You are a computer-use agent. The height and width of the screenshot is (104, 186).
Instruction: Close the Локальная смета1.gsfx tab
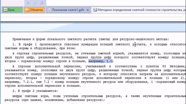[88, 10]
